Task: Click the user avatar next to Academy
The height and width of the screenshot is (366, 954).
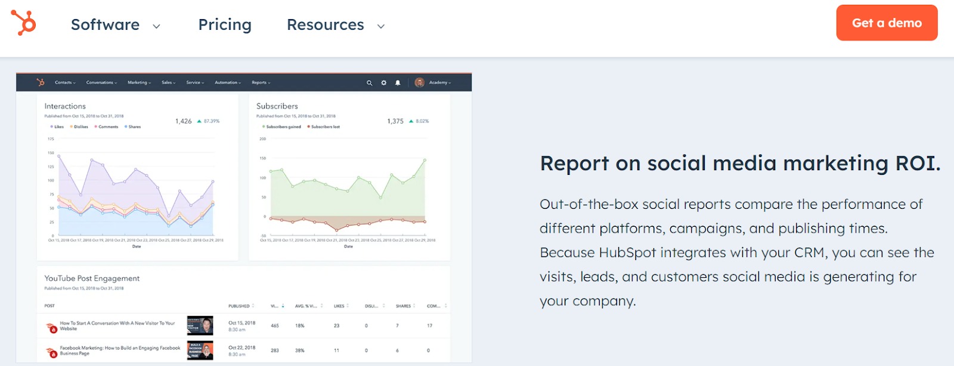Action: [x=419, y=83]
